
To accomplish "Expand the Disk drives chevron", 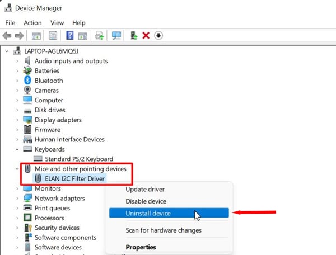I will point(17,110).
